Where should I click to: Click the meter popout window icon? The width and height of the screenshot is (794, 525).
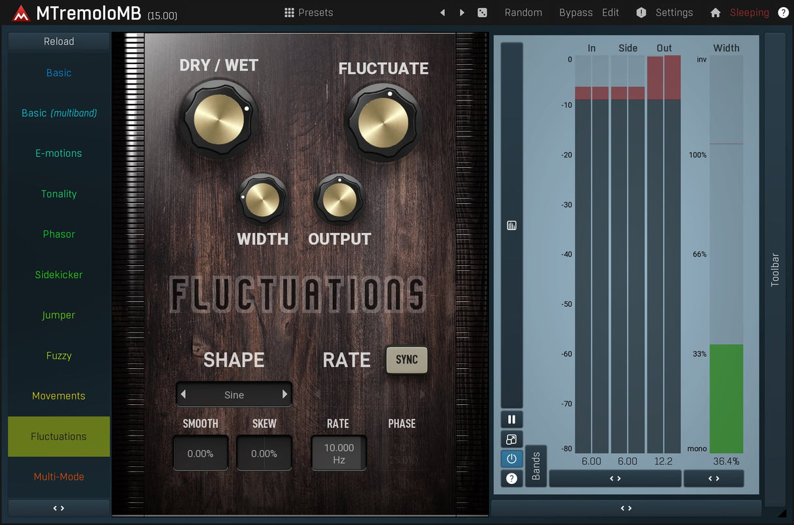click(511, 439)
